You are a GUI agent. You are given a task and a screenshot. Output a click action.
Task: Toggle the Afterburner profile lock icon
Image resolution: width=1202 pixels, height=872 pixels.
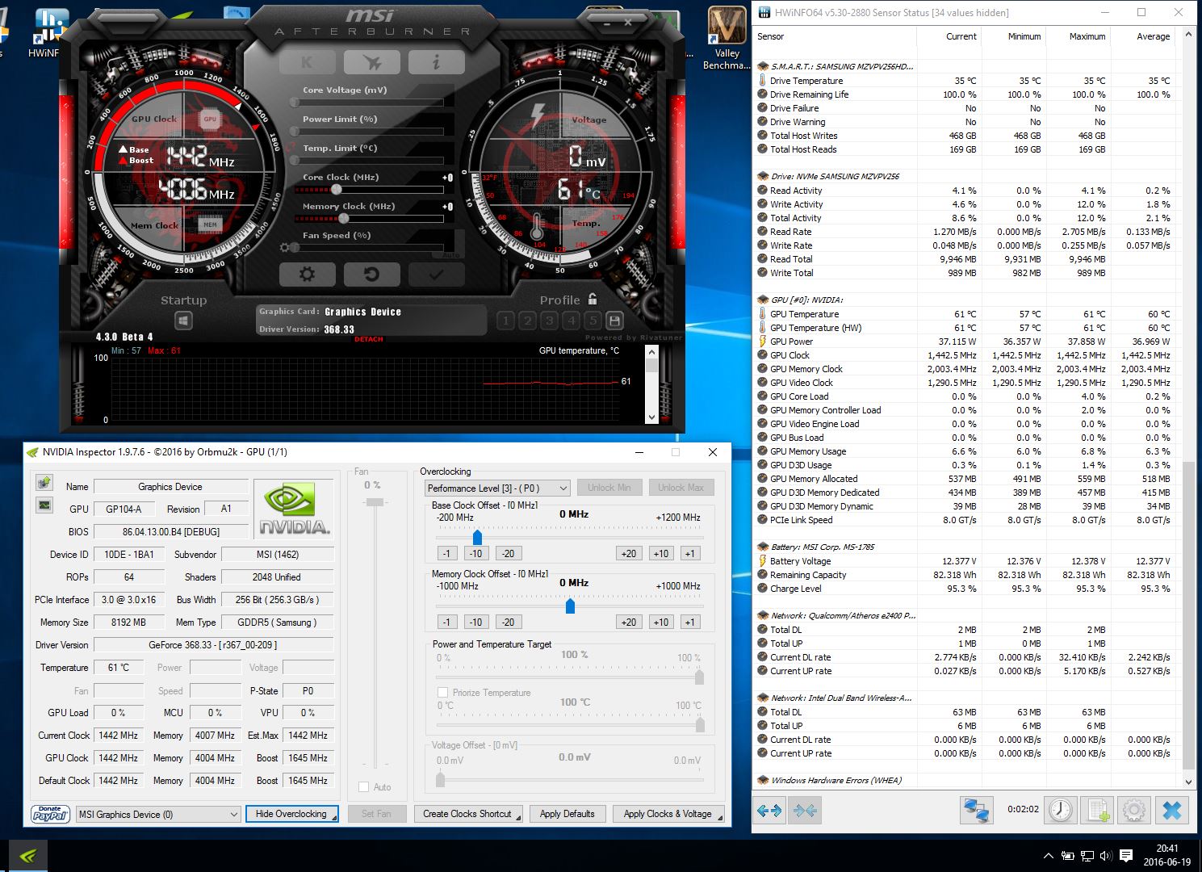[x=593, y=299]
